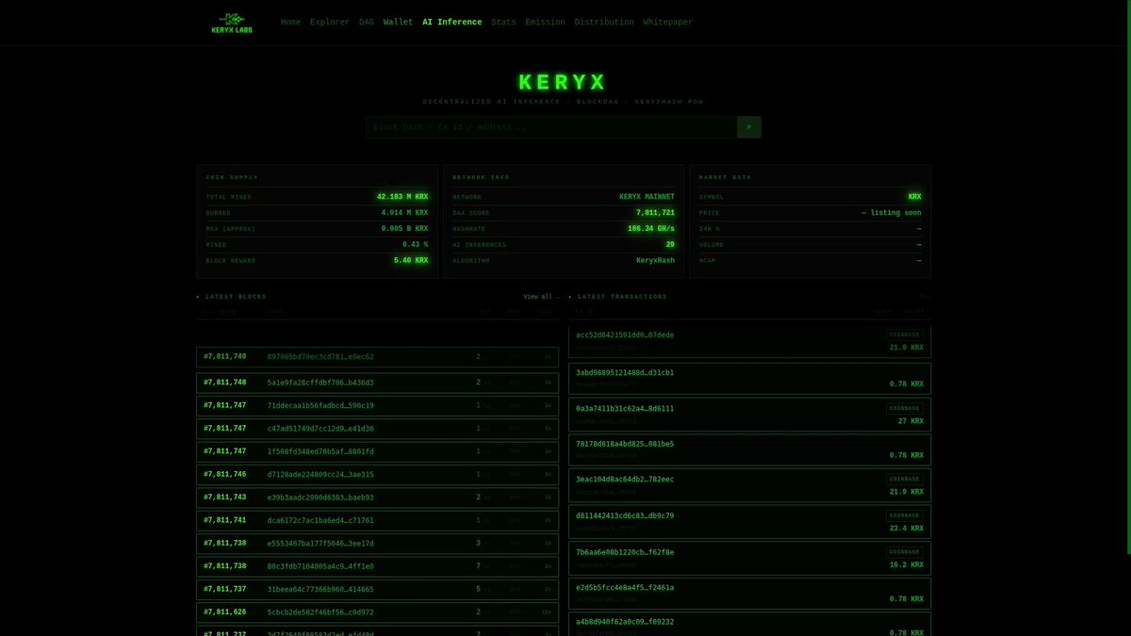Click the search magnifier button
Viewport: 1131px width, 636px height.
coord(749,127)
